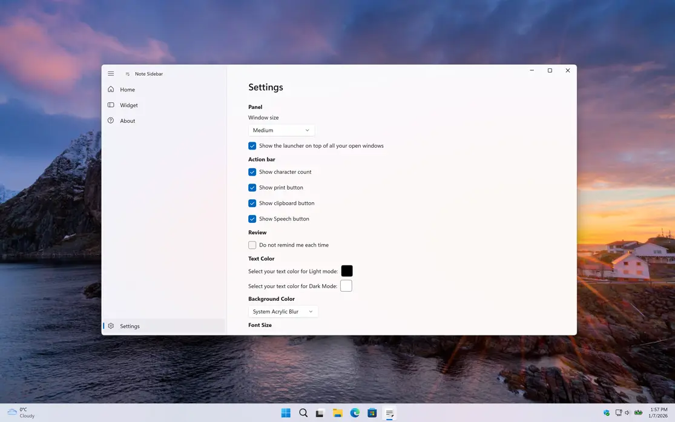Navigate to the Widget page
The width and height of the screenshot is (675, 422).
point(128,105)
